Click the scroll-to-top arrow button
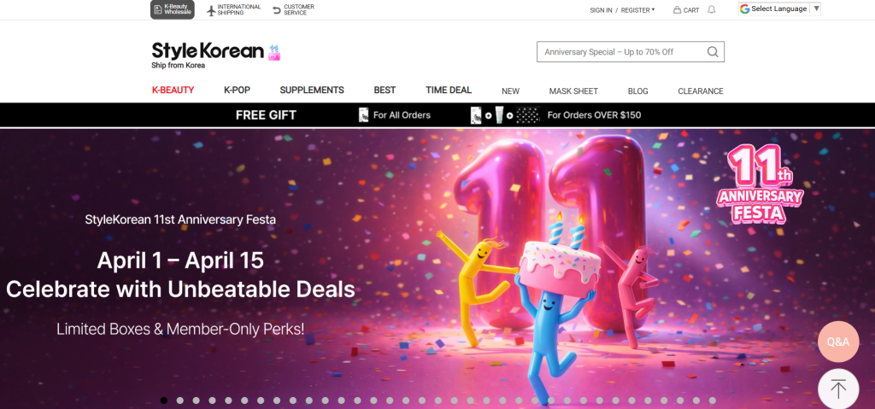 838,389
